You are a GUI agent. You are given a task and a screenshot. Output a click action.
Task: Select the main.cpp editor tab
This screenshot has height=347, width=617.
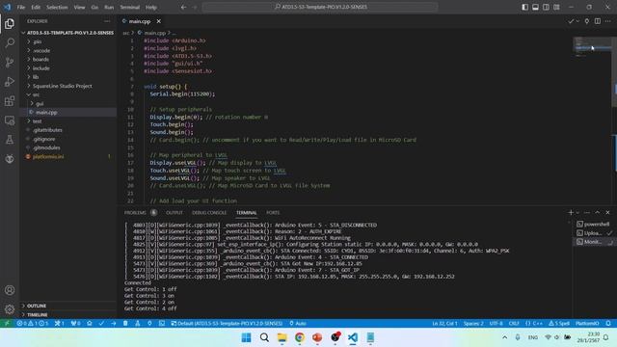(139, 21)
